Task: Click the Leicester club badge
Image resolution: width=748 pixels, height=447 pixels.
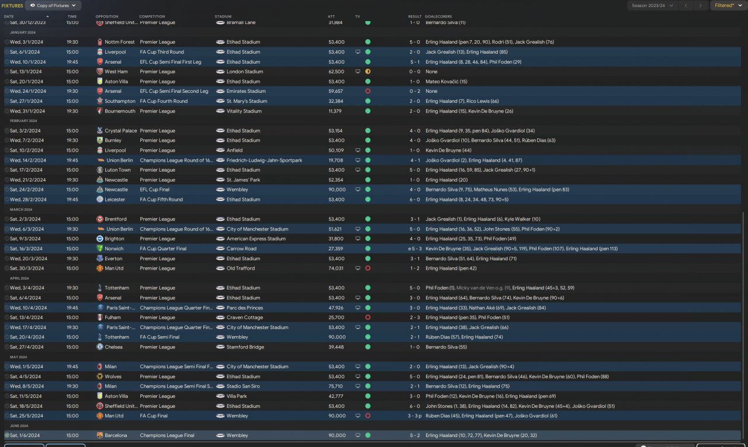Action: (x=99, y=200)
